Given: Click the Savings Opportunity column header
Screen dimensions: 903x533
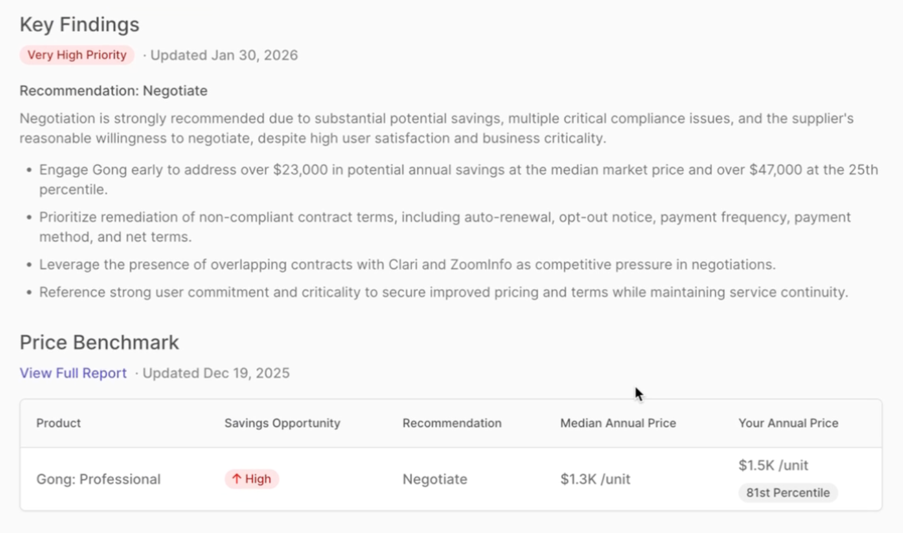Looking at the screenshot, I should (282, 423).
